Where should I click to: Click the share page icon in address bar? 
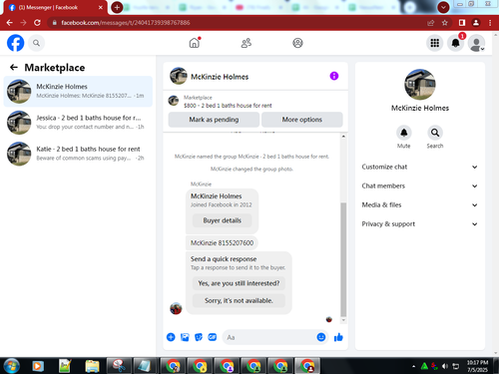(431, 23)
